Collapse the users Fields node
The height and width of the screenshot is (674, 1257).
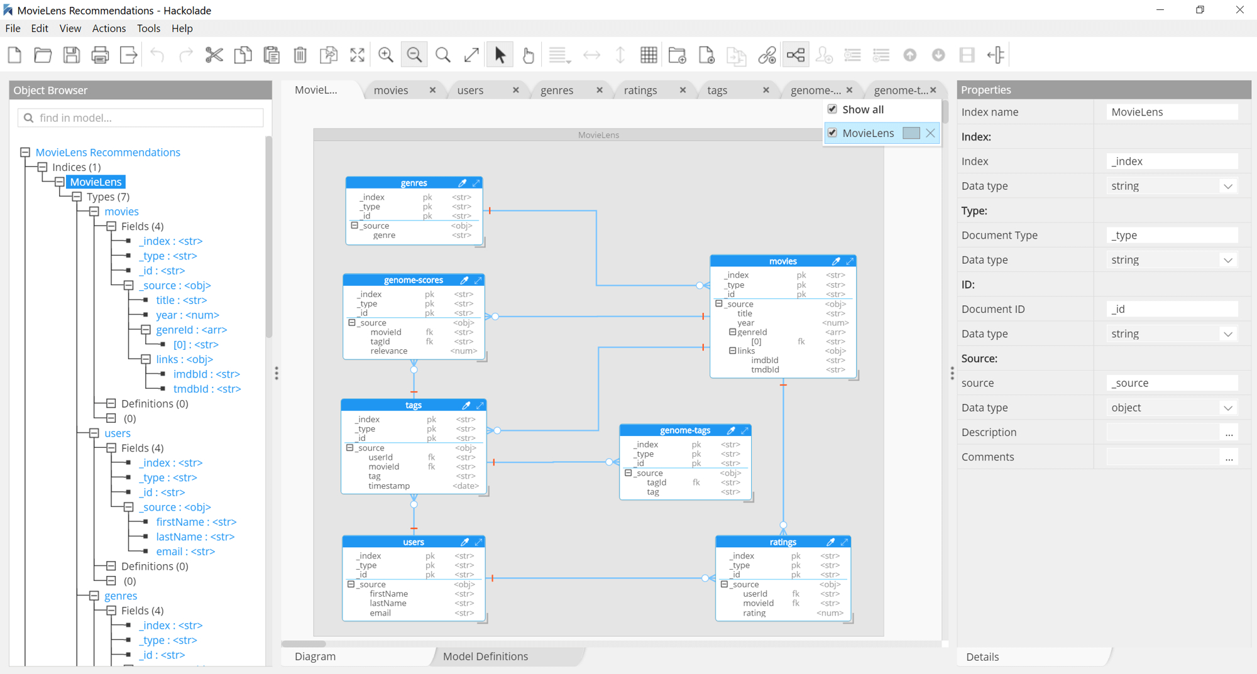(111, 447)
